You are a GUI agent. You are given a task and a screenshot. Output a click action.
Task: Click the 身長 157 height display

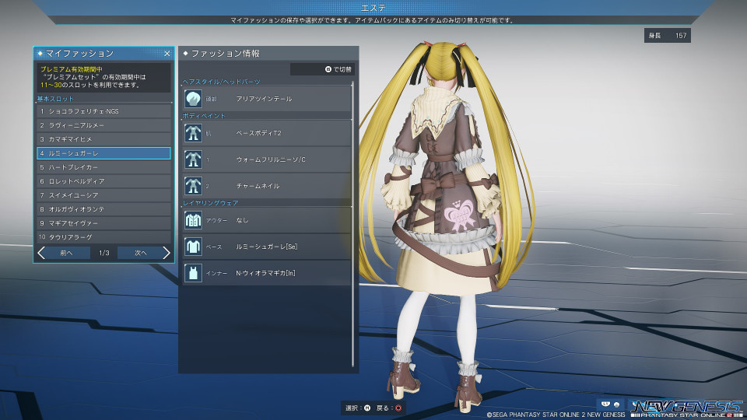tap(668, 35)
